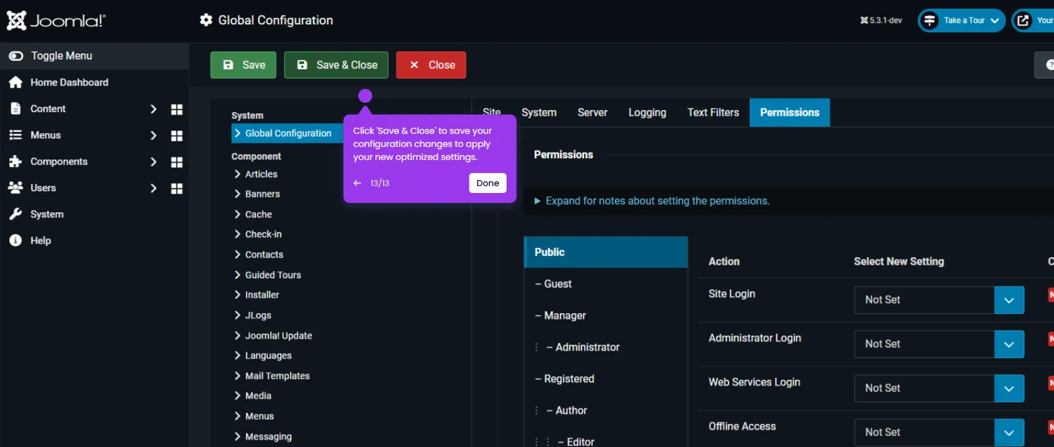1054x447 pixels.
Task: Open the Site Login setting dropdown
Action: click(939, 300)
